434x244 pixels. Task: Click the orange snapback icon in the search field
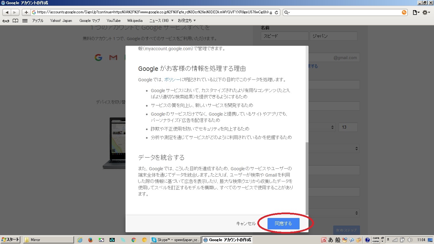pos(404,12)
